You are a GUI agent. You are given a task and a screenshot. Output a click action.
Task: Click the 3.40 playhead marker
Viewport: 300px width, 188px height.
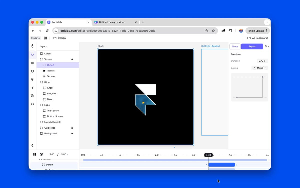tap(208, 155)
